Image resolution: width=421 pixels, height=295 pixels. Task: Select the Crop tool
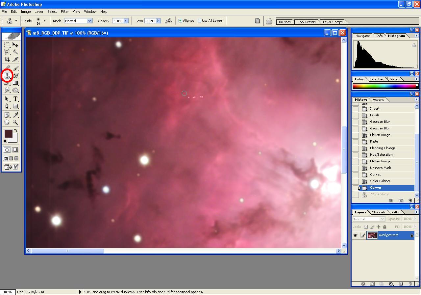[7, 59]
